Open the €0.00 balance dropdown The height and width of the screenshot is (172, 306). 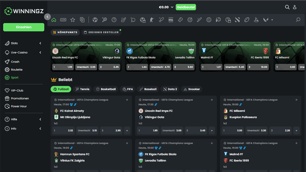tap(166, 7)
